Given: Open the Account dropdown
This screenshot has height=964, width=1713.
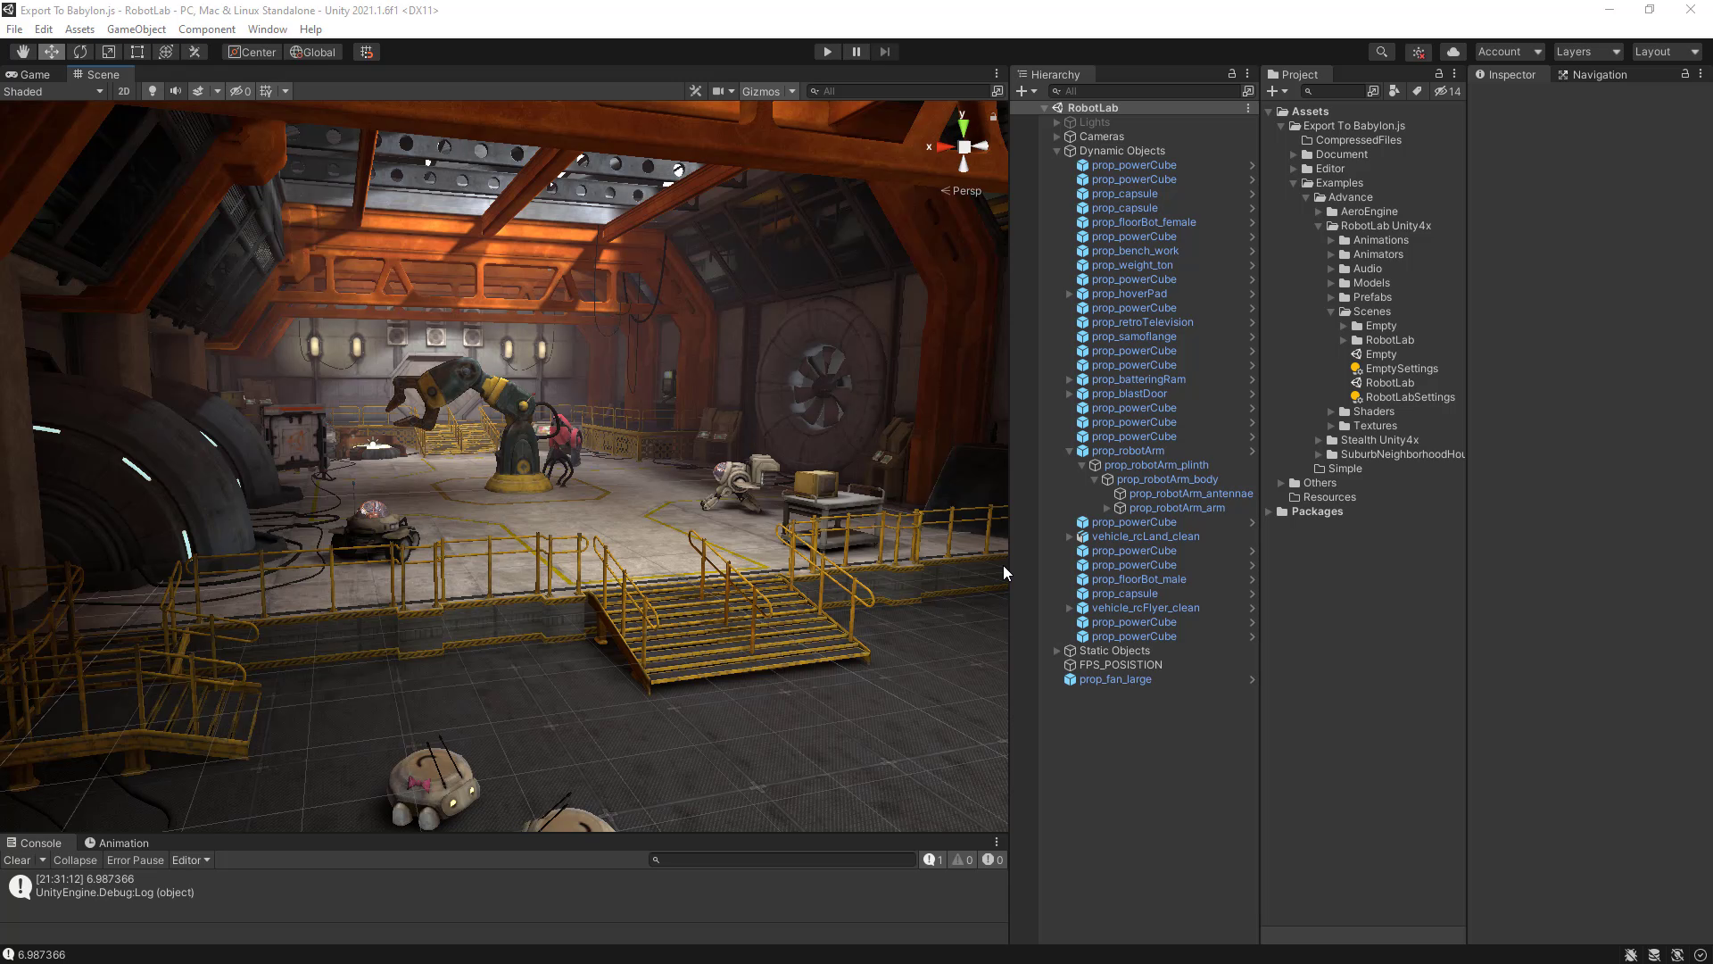Looking at the screenshot, I should click(1510, 52).
